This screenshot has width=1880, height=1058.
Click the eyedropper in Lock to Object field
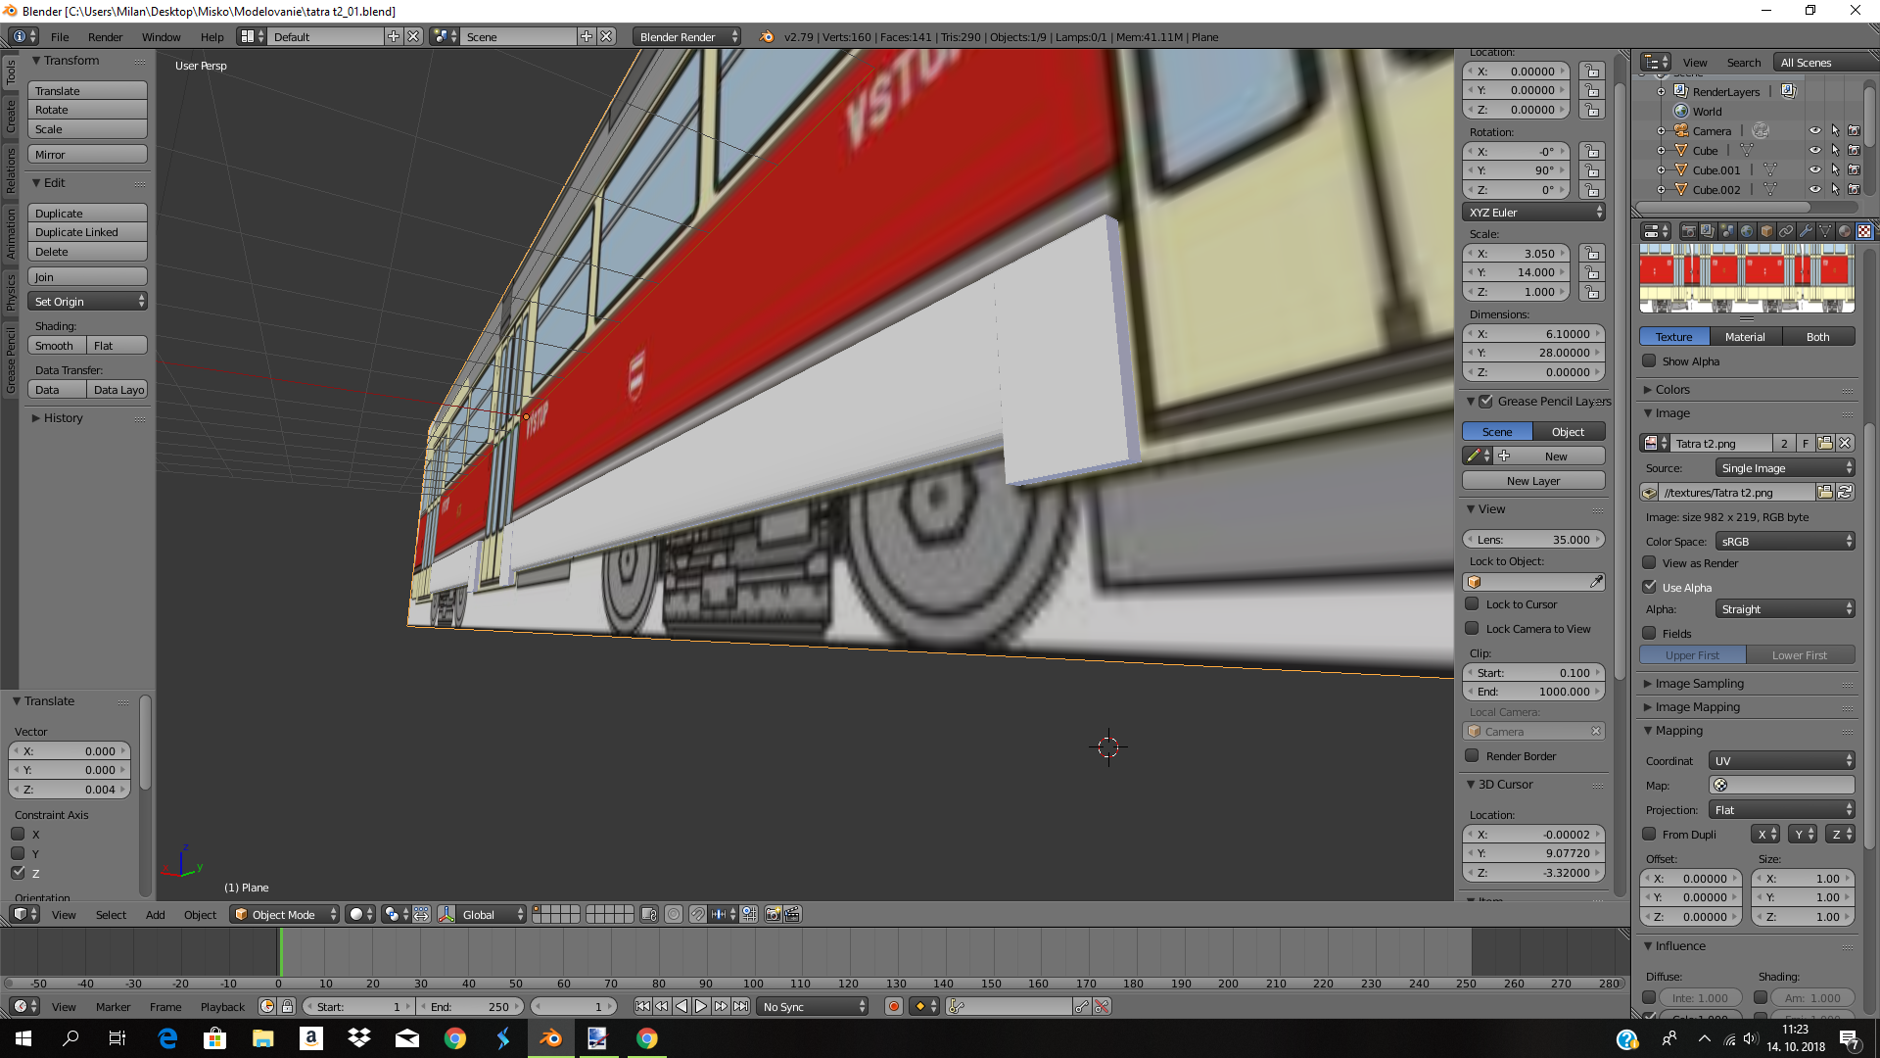(x=1596, y=582)
